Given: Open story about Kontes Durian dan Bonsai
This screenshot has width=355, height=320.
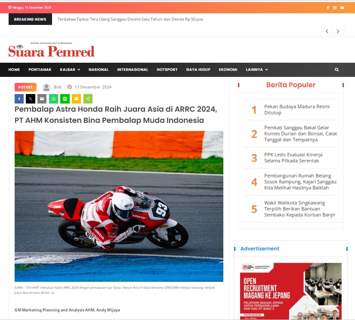Looking at the screenshot, I should pos(300,134).
